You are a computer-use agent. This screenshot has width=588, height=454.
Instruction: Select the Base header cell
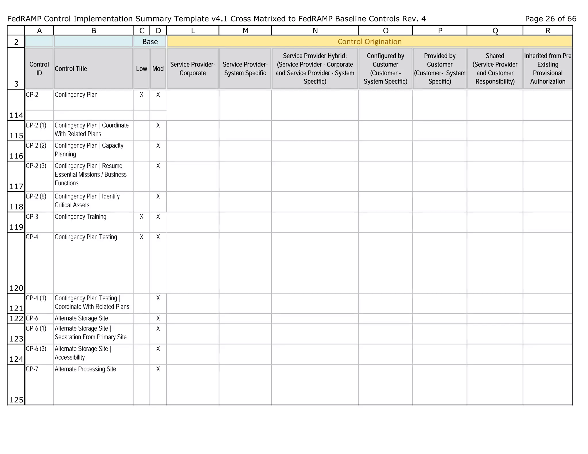[150, 42]
